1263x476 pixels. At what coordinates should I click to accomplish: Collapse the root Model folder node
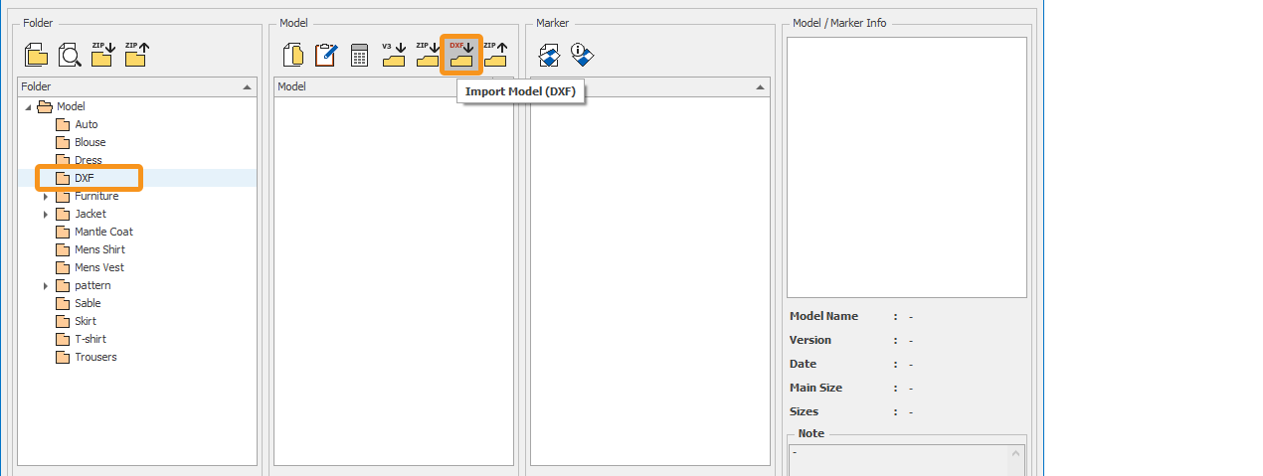click(x=28, y=107)
